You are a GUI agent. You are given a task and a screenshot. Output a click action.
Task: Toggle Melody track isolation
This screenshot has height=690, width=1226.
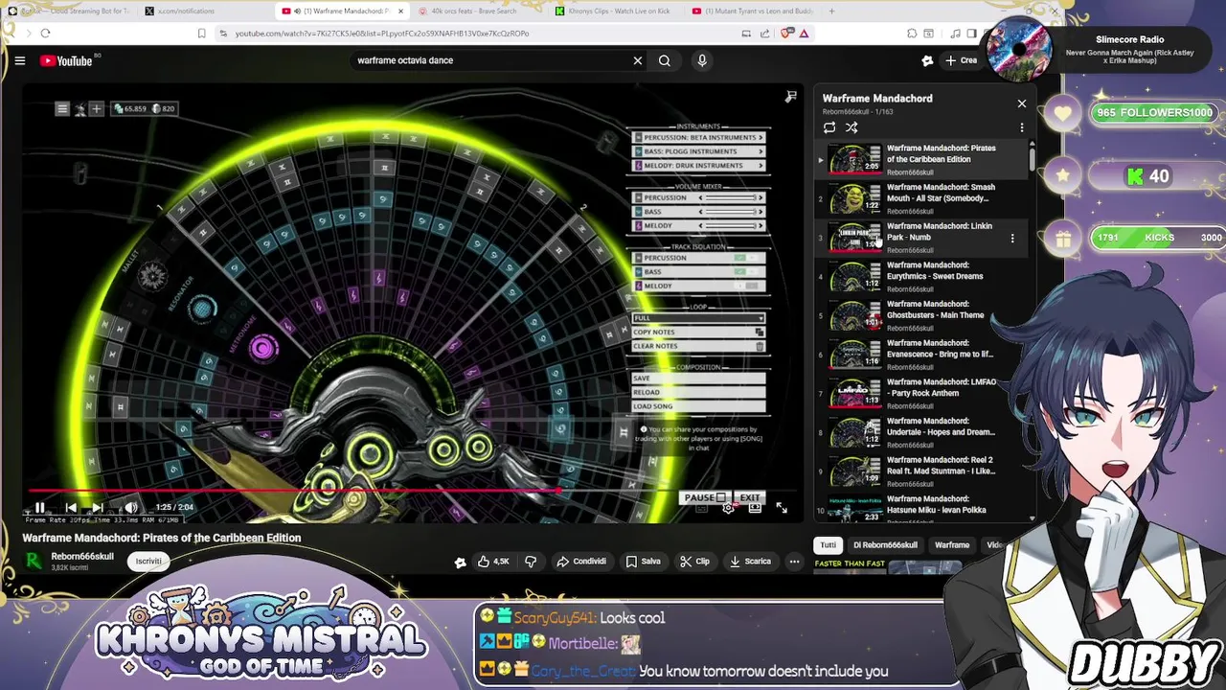[x=746, y=286]
